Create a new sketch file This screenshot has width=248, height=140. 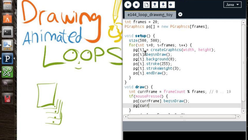146,5
